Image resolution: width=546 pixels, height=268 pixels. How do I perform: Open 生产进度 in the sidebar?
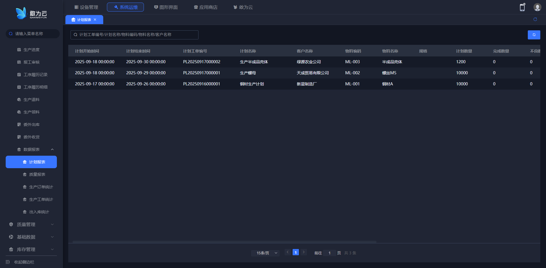(x=31, y=50)
